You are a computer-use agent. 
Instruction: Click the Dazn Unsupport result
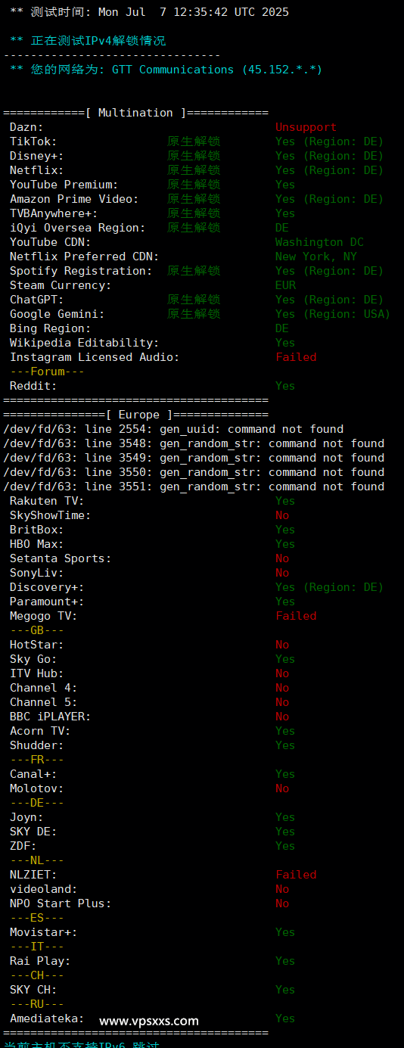306,127
